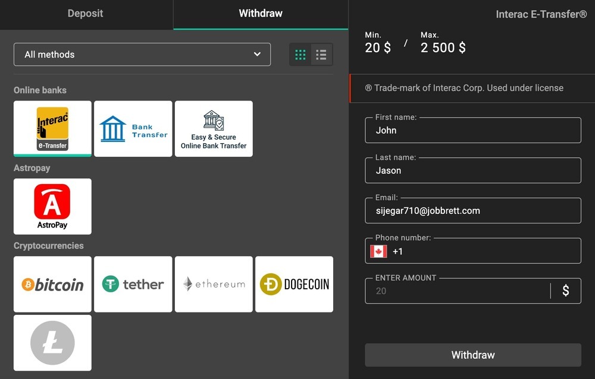Click the Phone number input
This screenshot has width=595, height=379.
473,251
